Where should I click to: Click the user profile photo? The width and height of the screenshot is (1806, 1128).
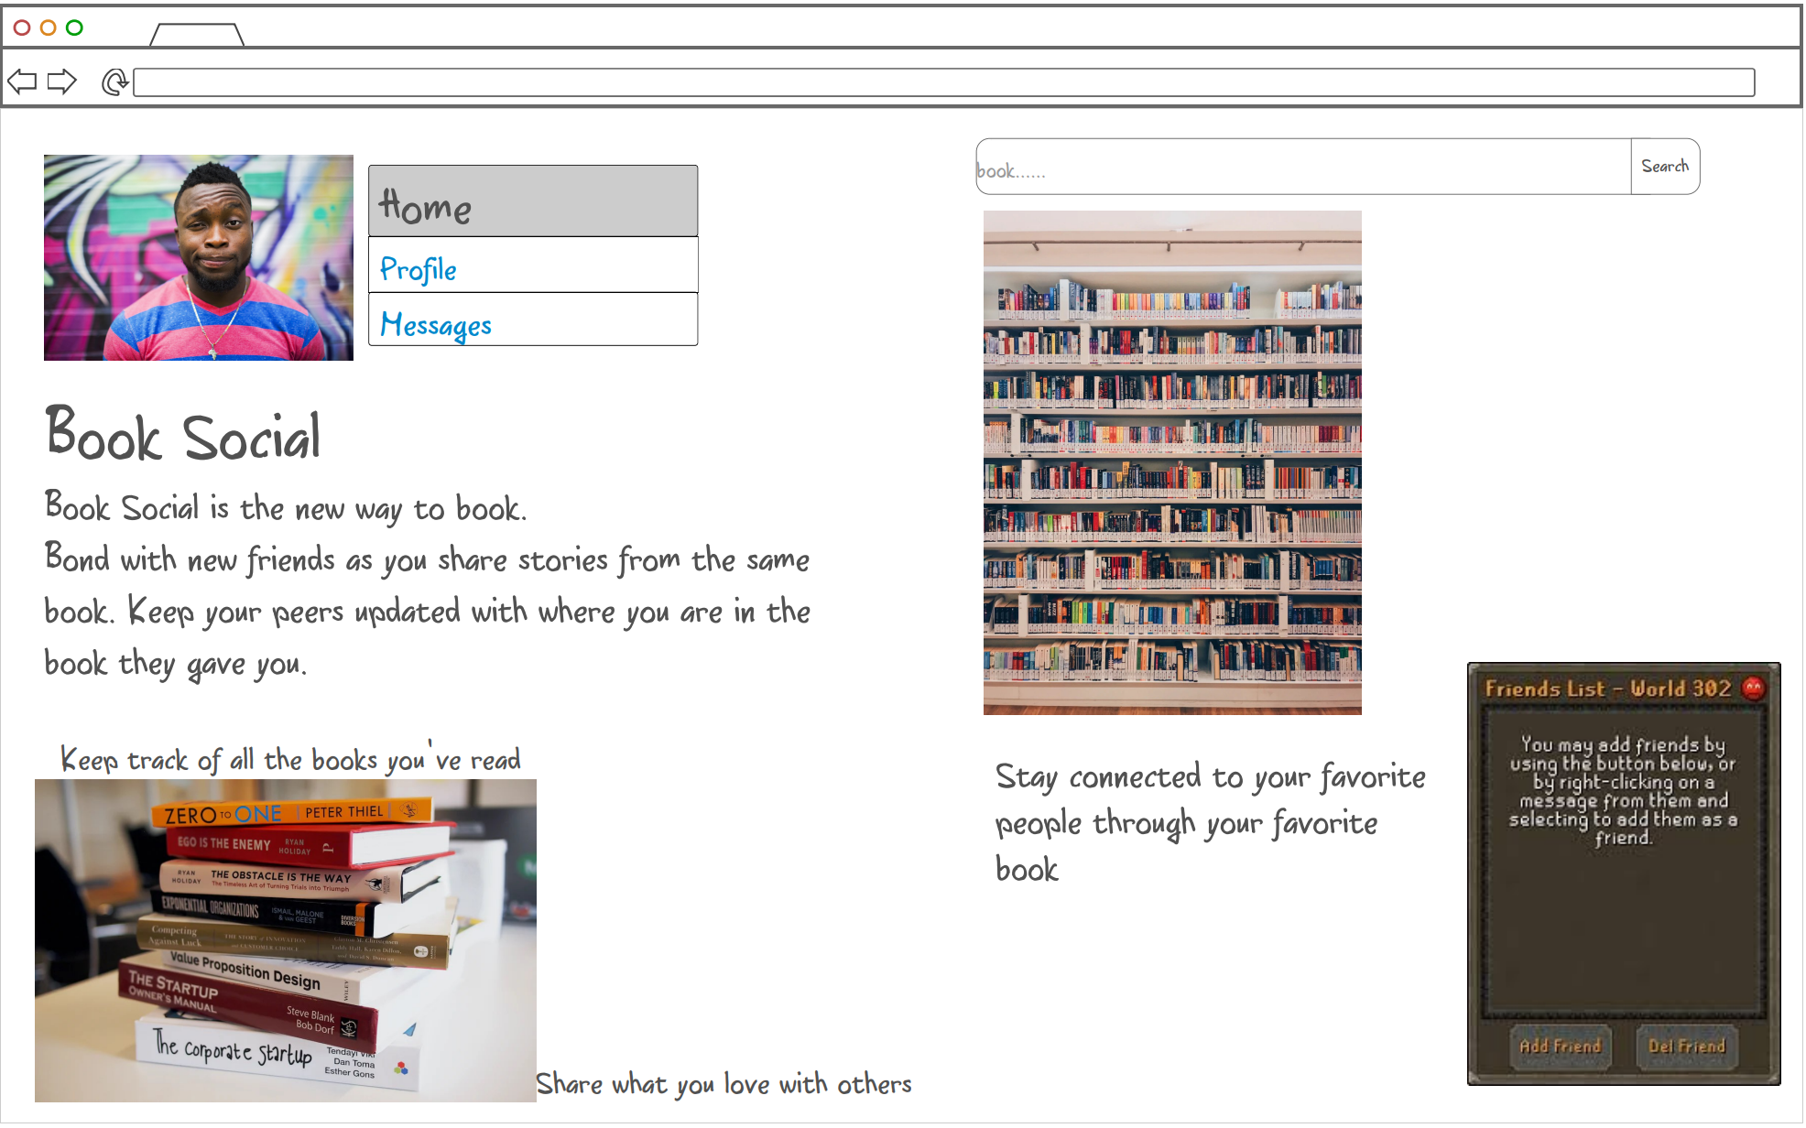[199, 257]
